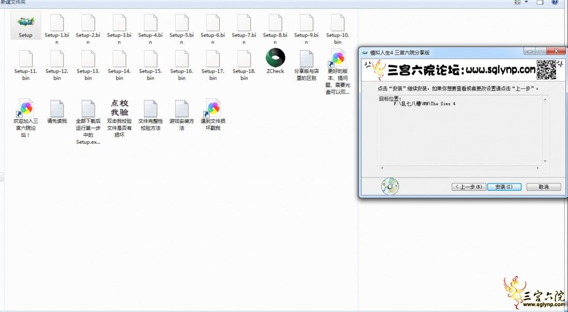Select the Setup-8.bin file
Image resolution: width=568 pixels, height=312 pixels.
(275, 29)
